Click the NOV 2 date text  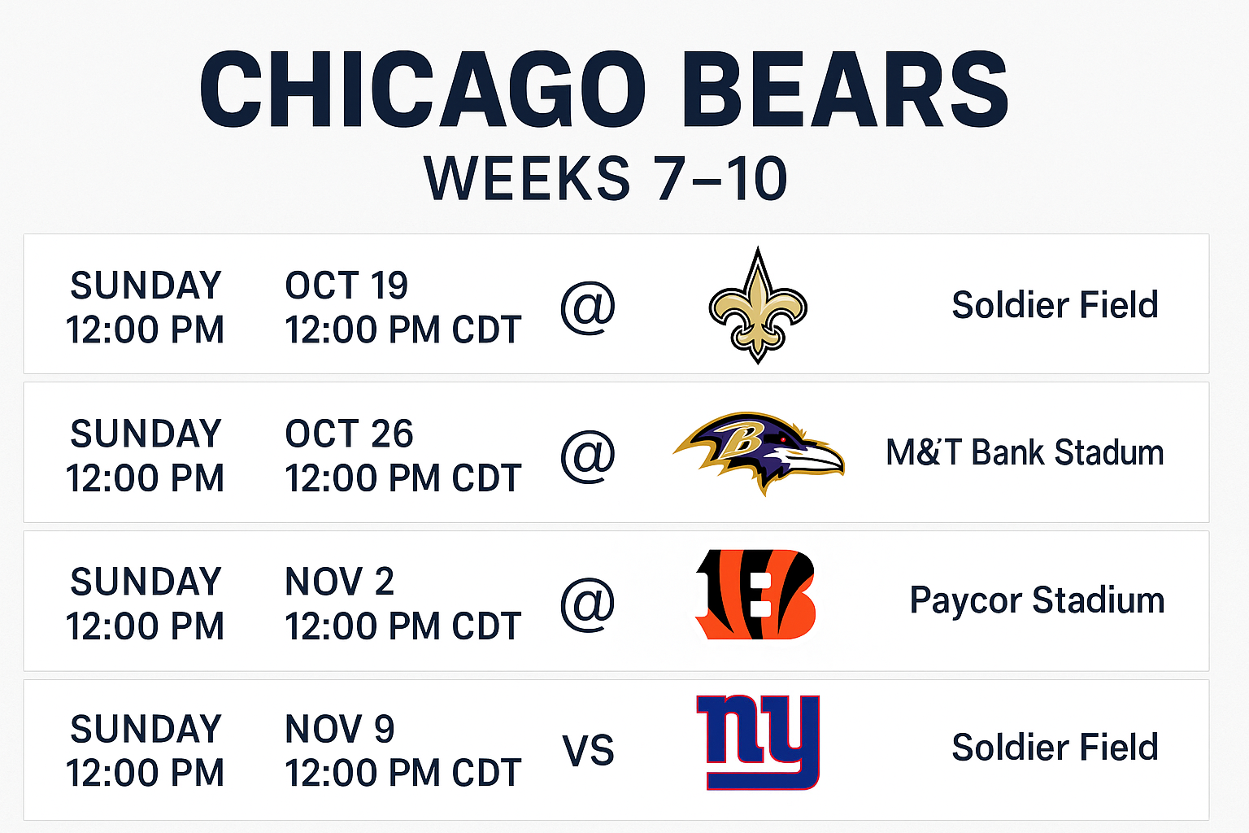[x=339, y=582]
